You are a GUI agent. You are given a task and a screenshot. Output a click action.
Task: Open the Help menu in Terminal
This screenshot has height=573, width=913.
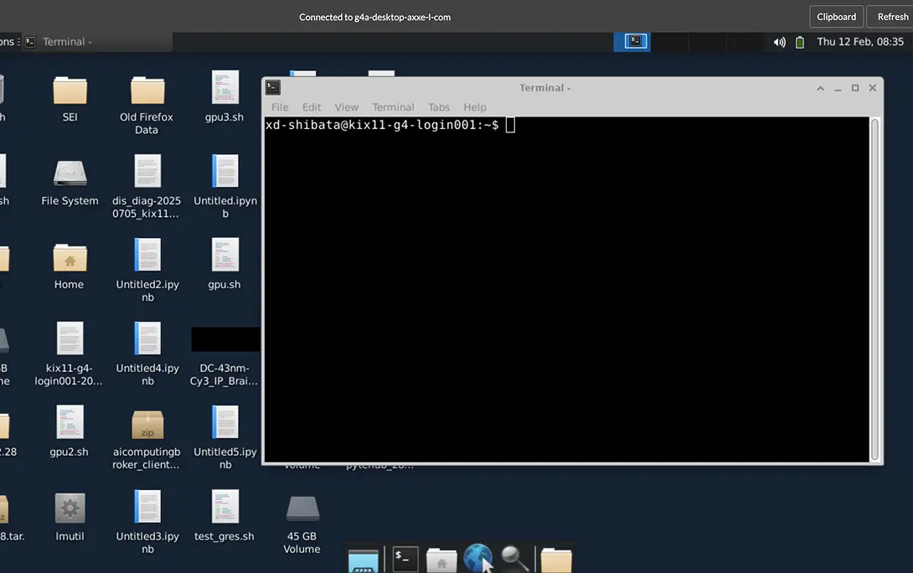click(475, 107)
